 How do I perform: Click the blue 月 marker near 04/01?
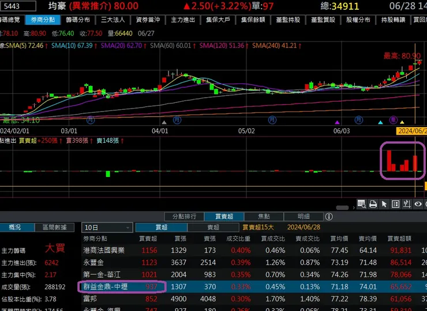[177, 120]
